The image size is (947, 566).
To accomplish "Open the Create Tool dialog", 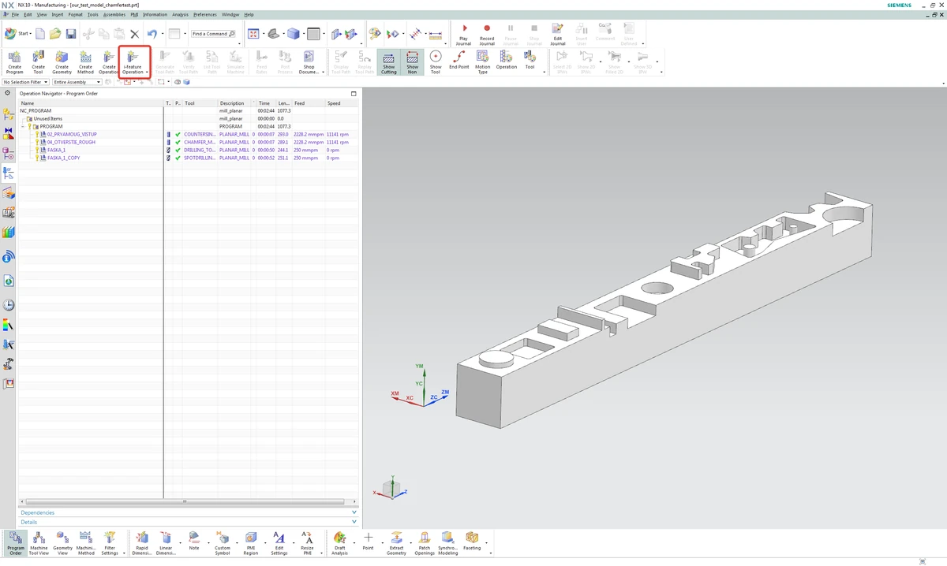I will pyautogui.click(x=38, y=61).
